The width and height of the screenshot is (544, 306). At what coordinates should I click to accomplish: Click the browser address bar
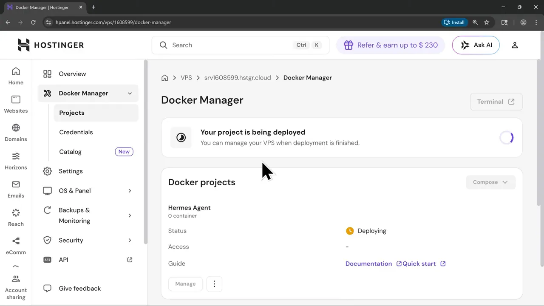(240, 23)
